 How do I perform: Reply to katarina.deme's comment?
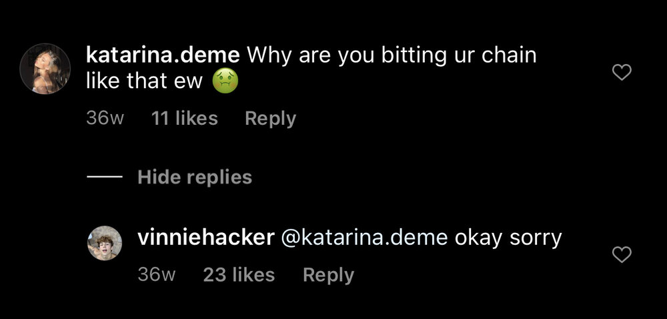click(x=271, y=119)
